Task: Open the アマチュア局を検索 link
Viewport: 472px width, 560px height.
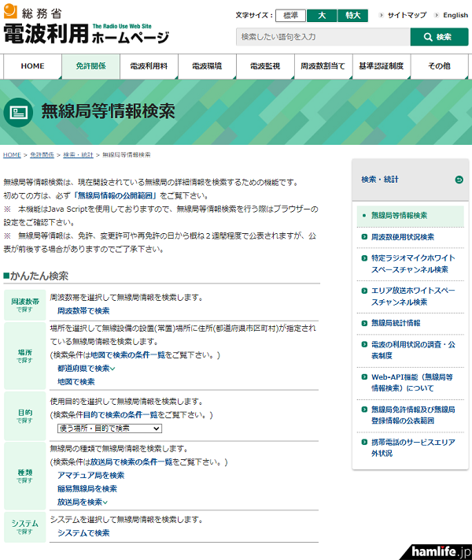Action: pyautogui.click(x=90, y=476)
